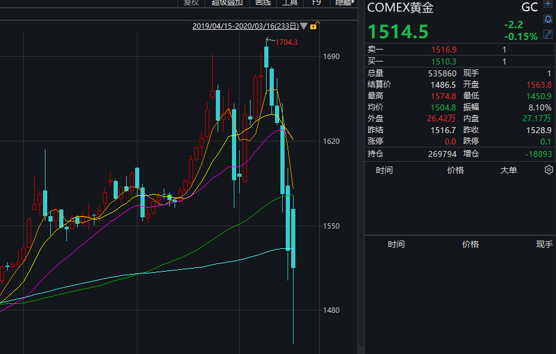
Task: Add COMEX黄金 to watchlist with plus icon
Action: (x=548, y=5)
